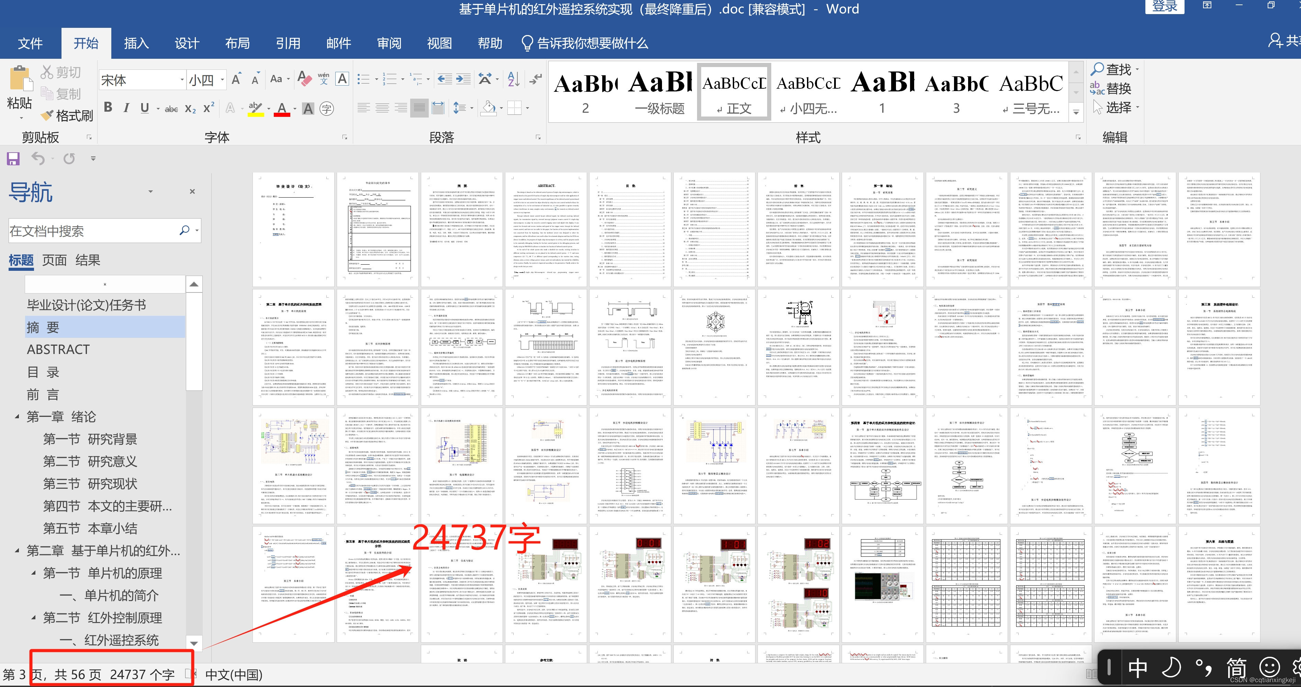This screenshot has width=1301, height=687.
Task: Redo the action with the repeat icon
Action: 69,159
